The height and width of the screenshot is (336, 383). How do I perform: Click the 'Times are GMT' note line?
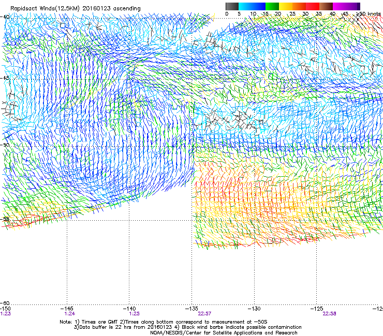click(164, 322)
